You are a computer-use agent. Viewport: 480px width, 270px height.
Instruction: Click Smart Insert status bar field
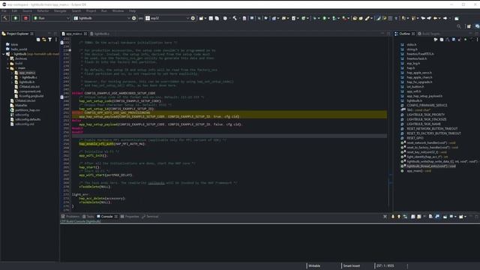(x=352, y=265)
